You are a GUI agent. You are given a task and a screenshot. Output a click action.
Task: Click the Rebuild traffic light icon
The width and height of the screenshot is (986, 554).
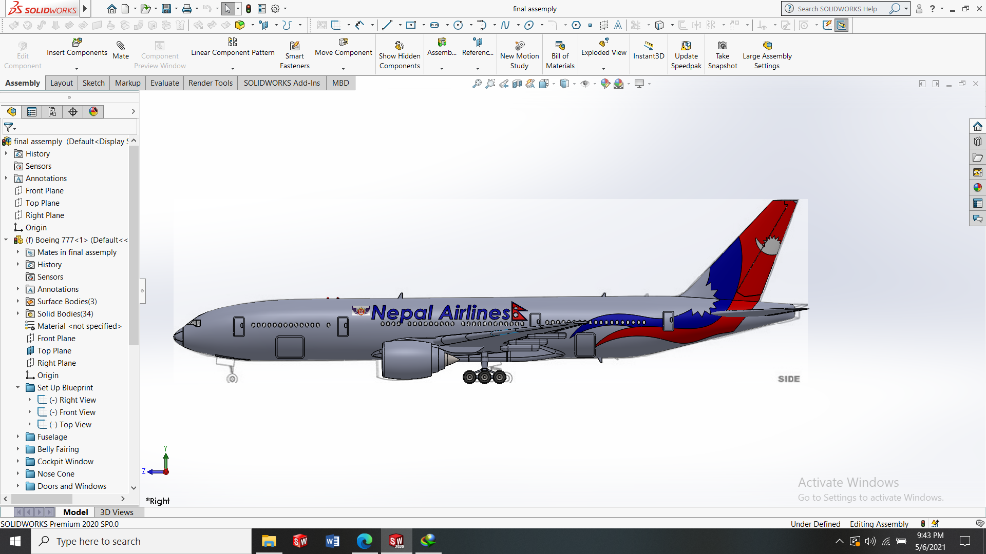pos(249,9)
